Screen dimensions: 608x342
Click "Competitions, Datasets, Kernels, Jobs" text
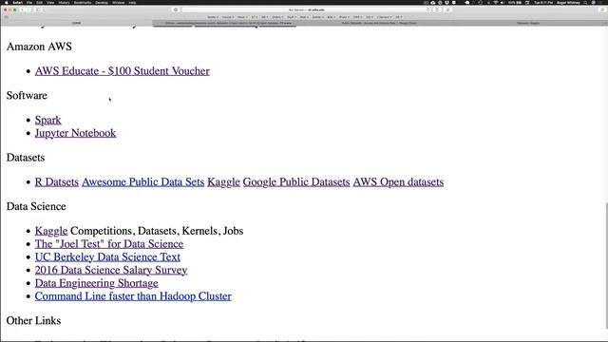click(x=157, y=231)
